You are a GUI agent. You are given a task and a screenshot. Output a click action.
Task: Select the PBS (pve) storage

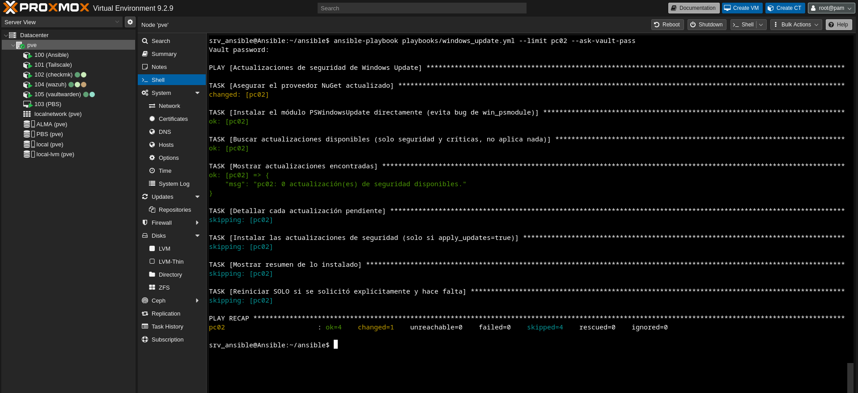[49, 134]
